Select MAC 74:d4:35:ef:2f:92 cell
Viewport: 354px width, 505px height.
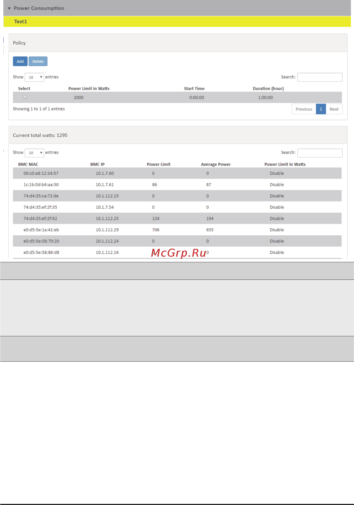[x=40, y=219]
